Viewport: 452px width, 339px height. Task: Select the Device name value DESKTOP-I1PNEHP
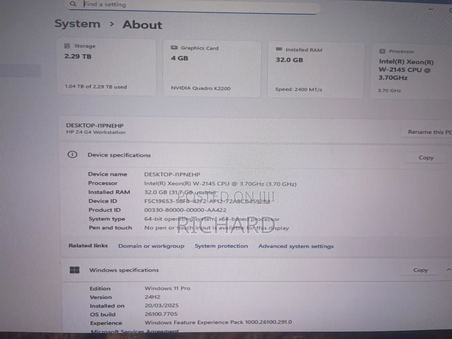tap(172, 175)
